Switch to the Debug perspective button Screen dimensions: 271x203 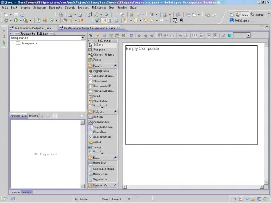coord(257,15)
